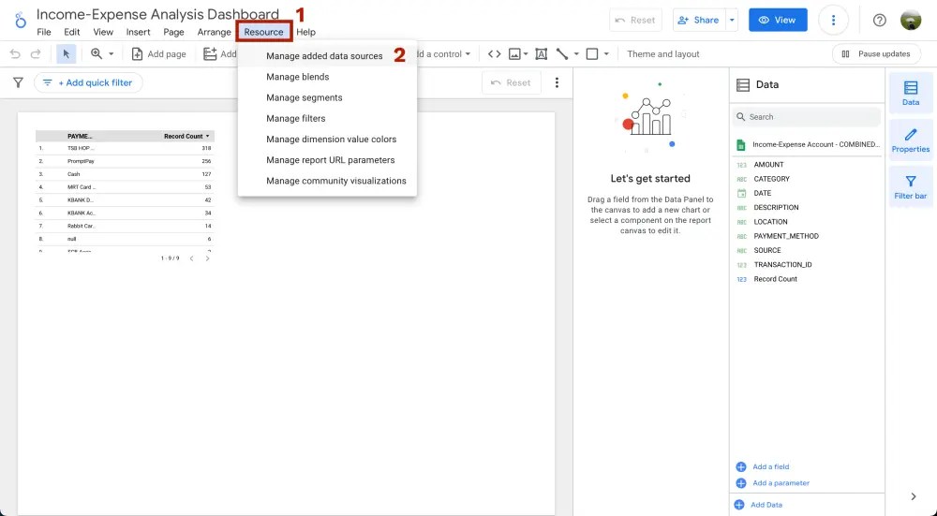
Task: Click the filter funnel icon
Action: [x=18, y=82]
